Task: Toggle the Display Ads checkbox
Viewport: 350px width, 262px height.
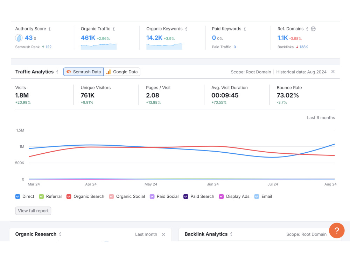Action: coord(222,196)
